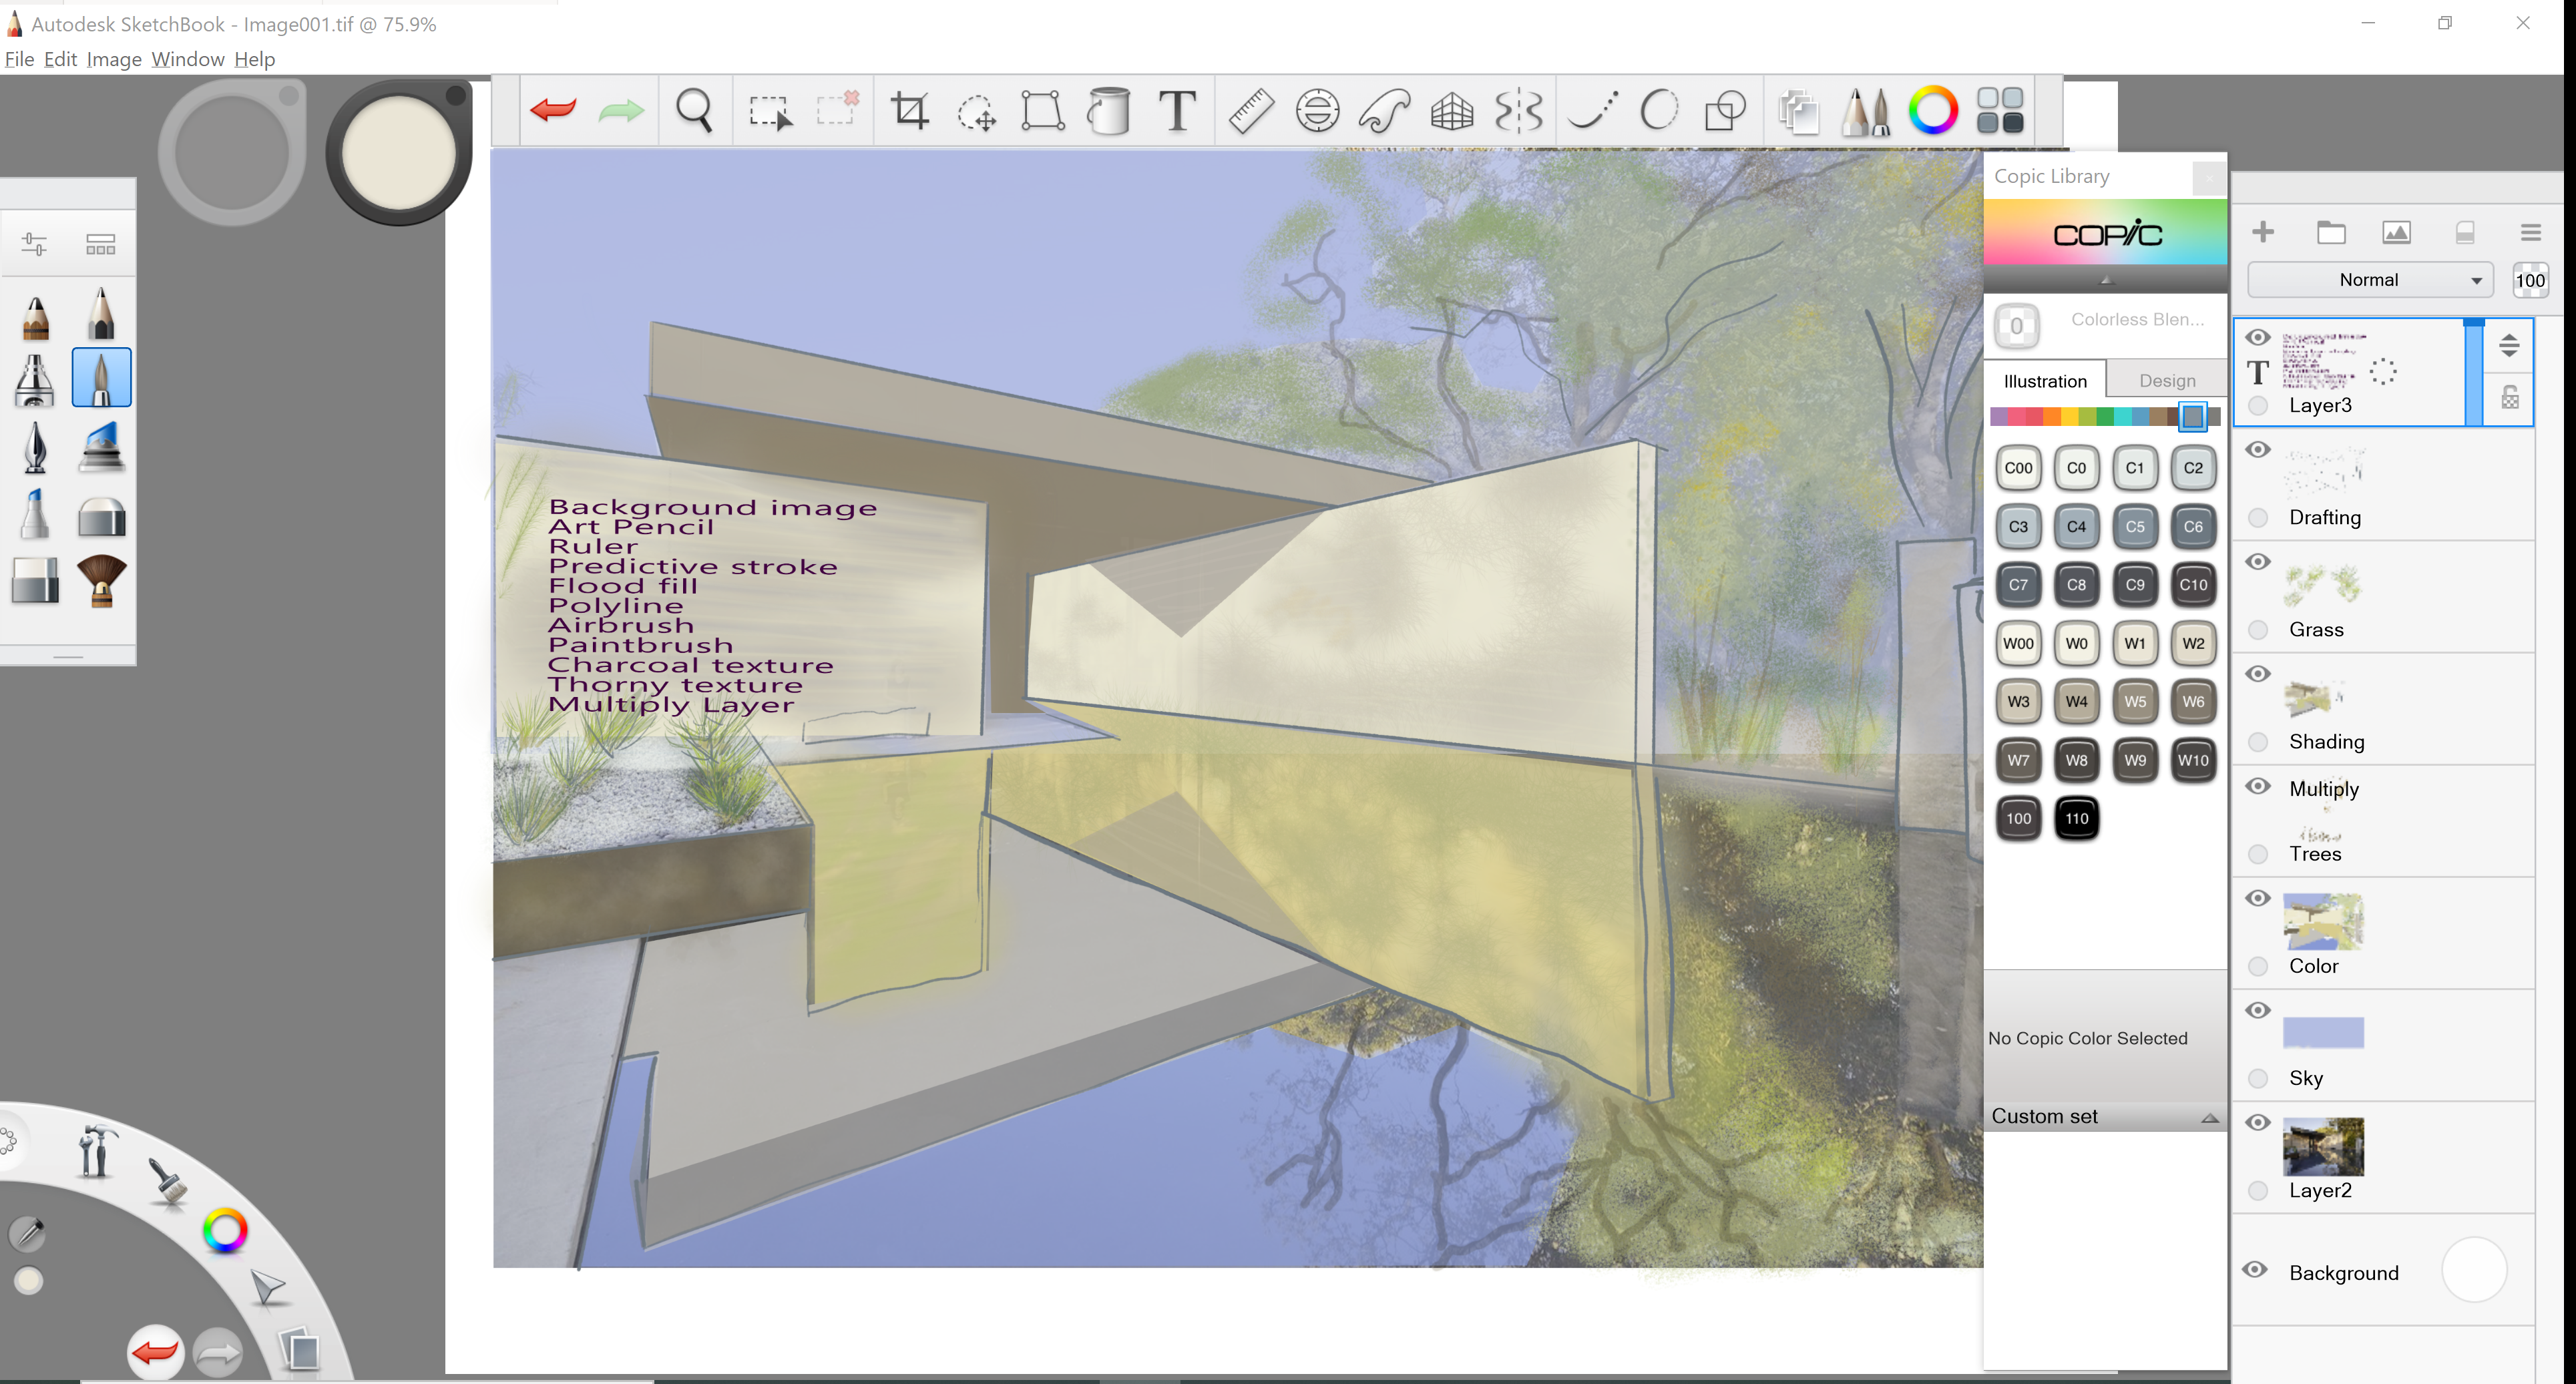Toggle visibility of Trees layer

click(2257, 786)
